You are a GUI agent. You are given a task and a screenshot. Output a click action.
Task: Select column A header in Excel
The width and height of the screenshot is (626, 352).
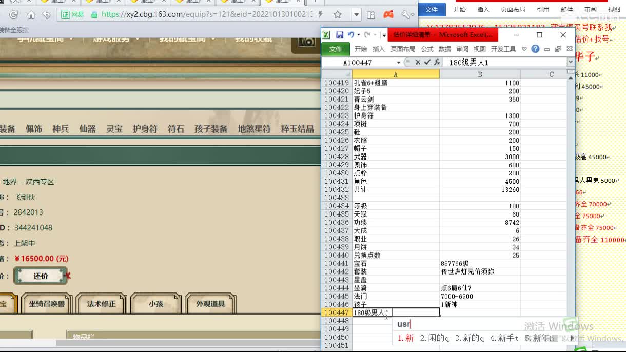396,74
